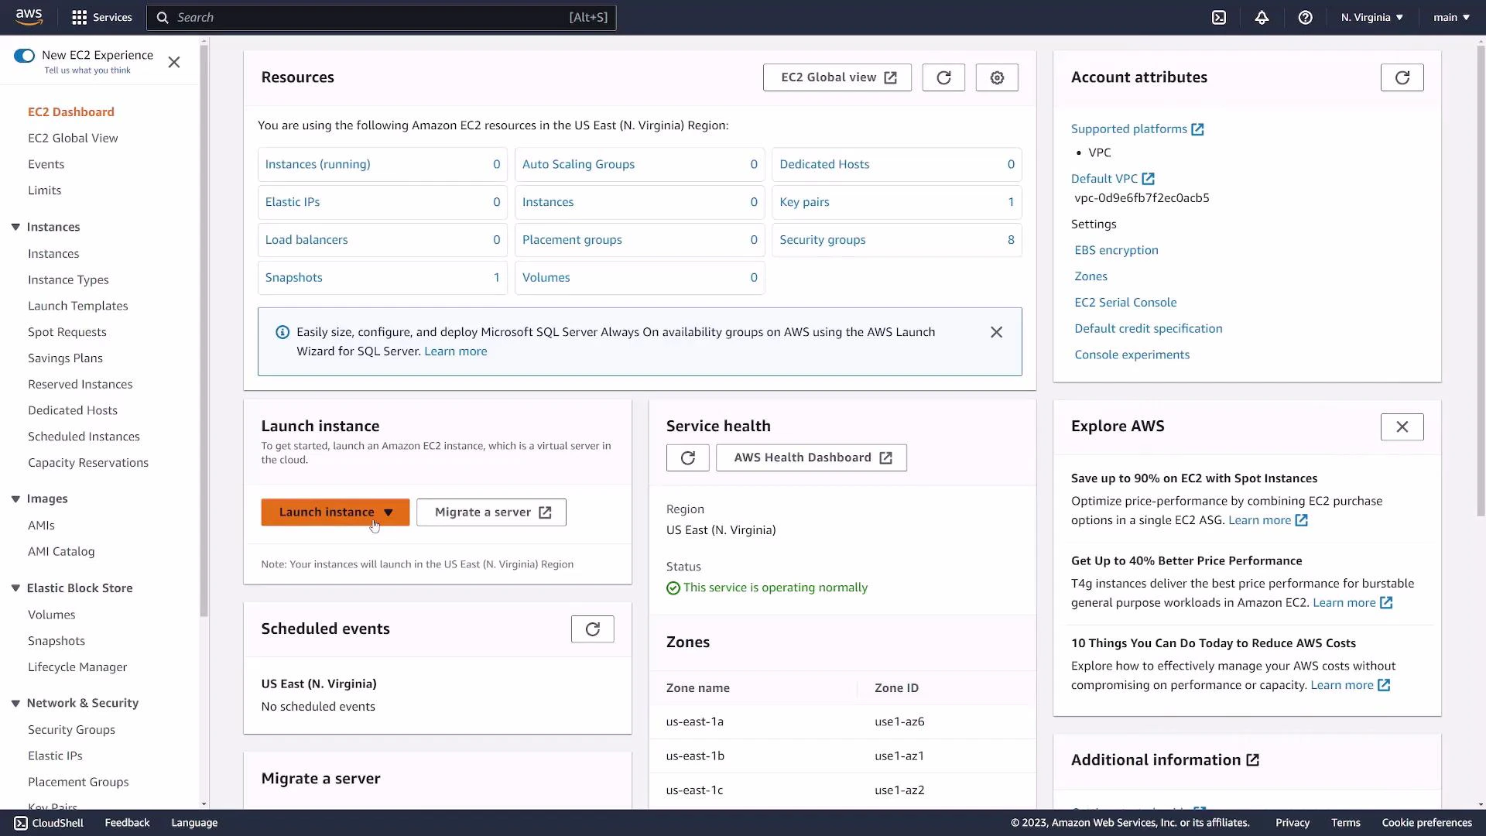Refresh the Account attributes panel
The width and height of the screenshot is (1486, 836).
click(1402, 77)
